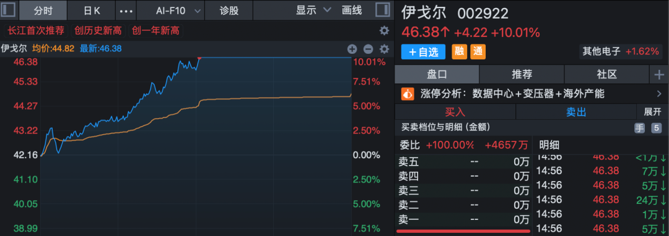Click the 均价:44.82 label
The image size is (669, 236).
pyautogui.click(x=54, y=48)
